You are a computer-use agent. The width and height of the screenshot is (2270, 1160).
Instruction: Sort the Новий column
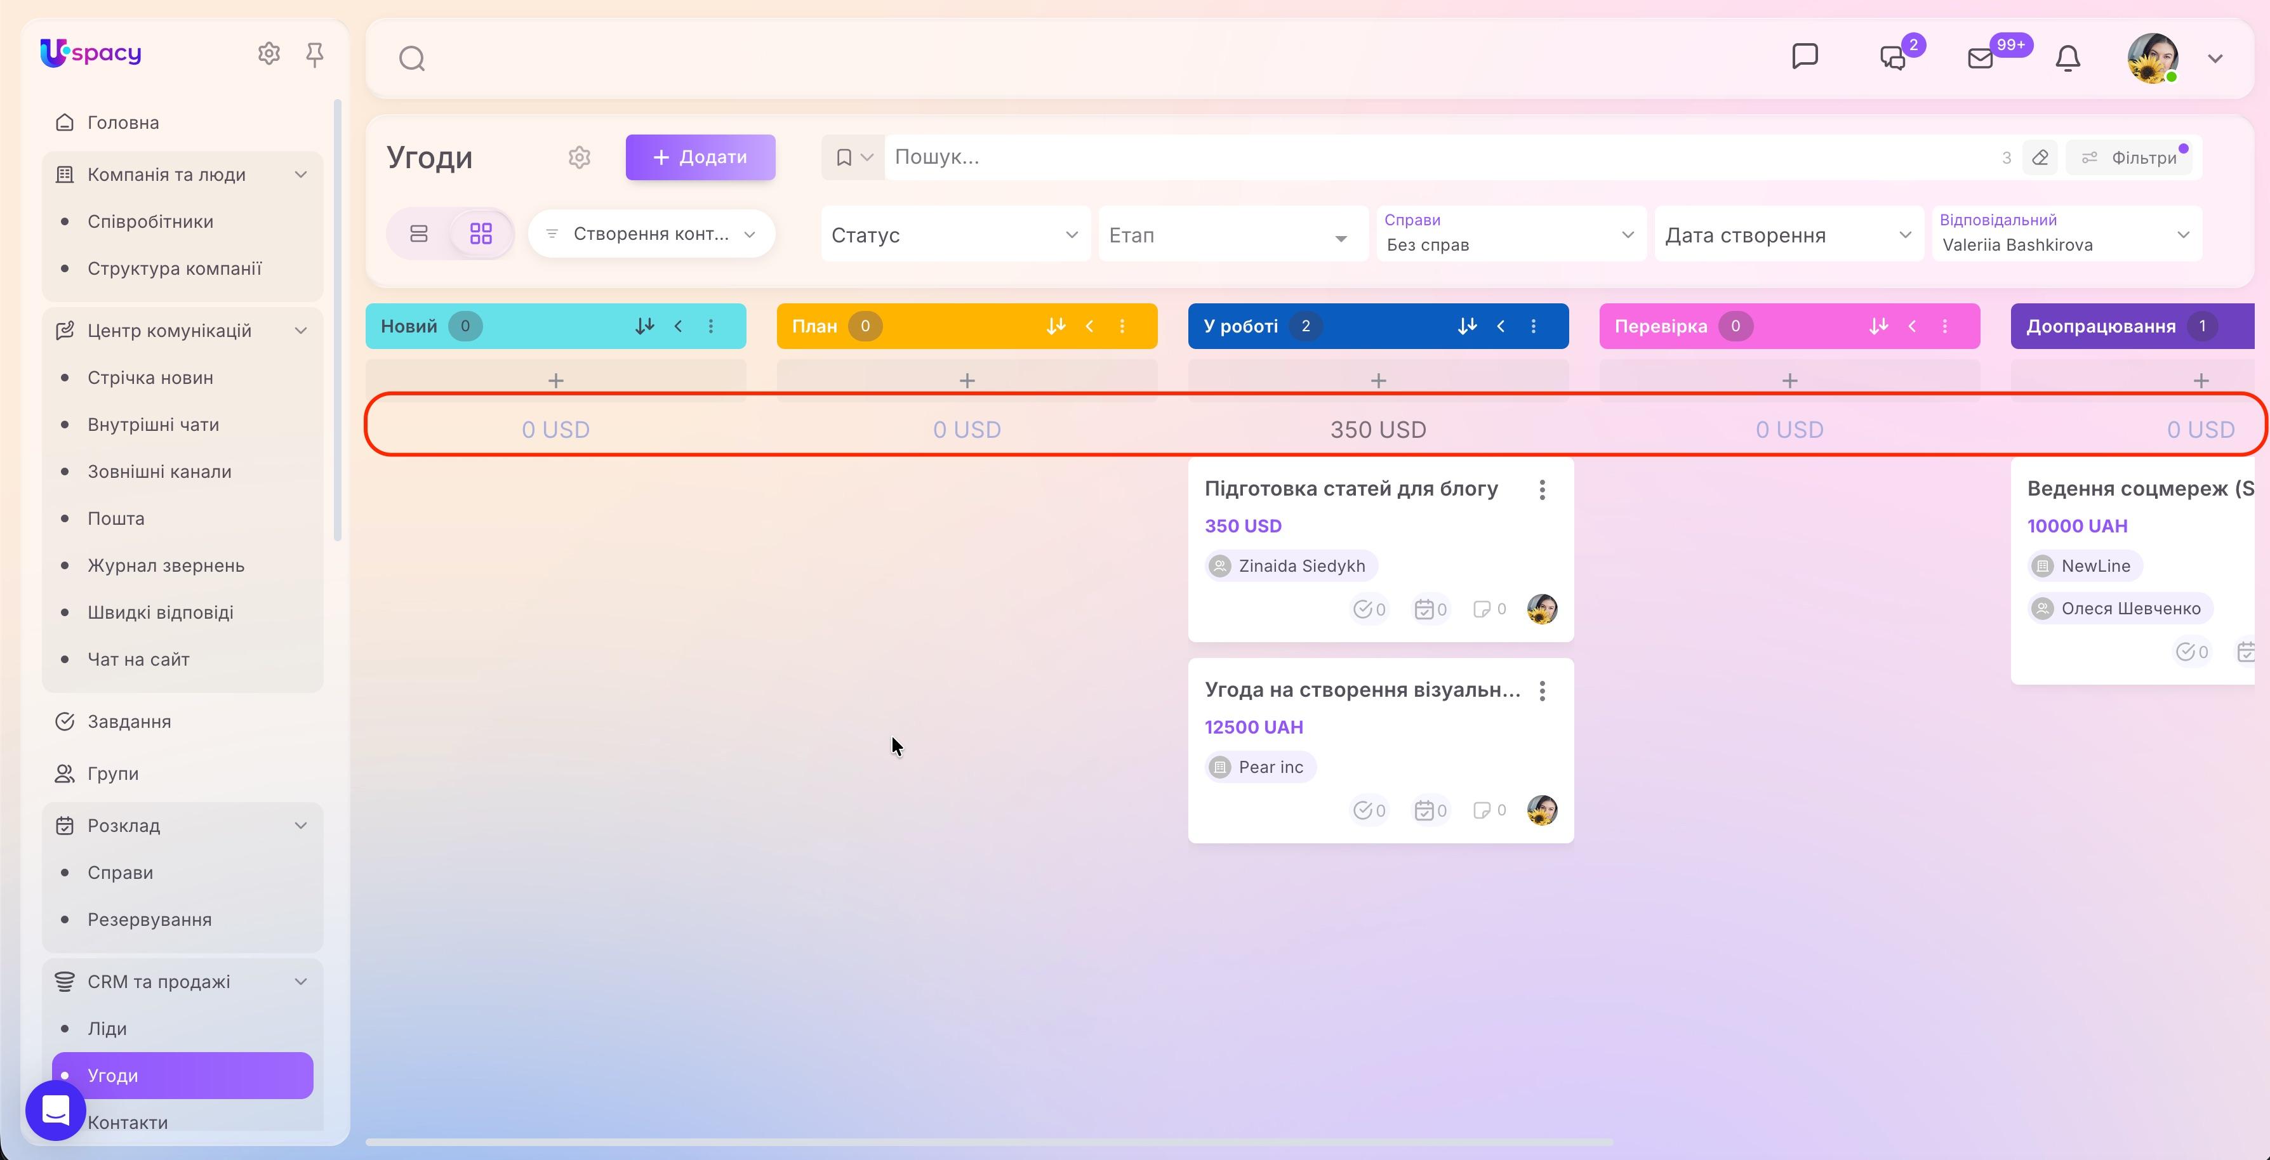pyautogui.click(x=644, y=326)
